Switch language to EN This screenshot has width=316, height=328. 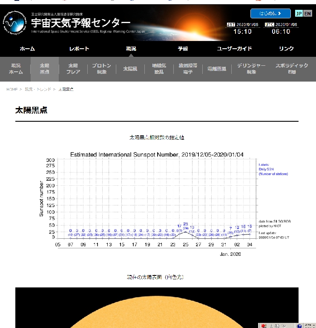tap(307, 14)
